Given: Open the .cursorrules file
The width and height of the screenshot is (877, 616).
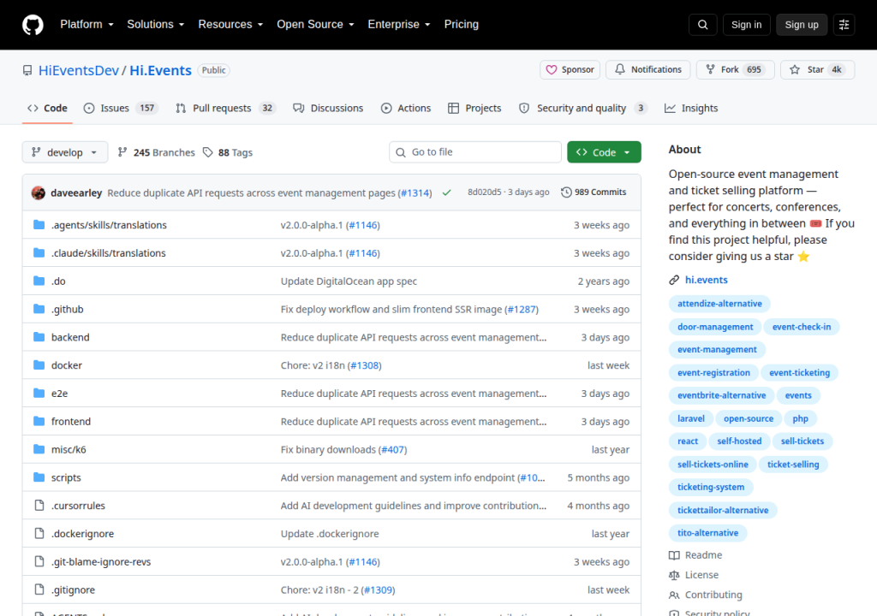Looking at the screenshot, I should click(78, 506).
